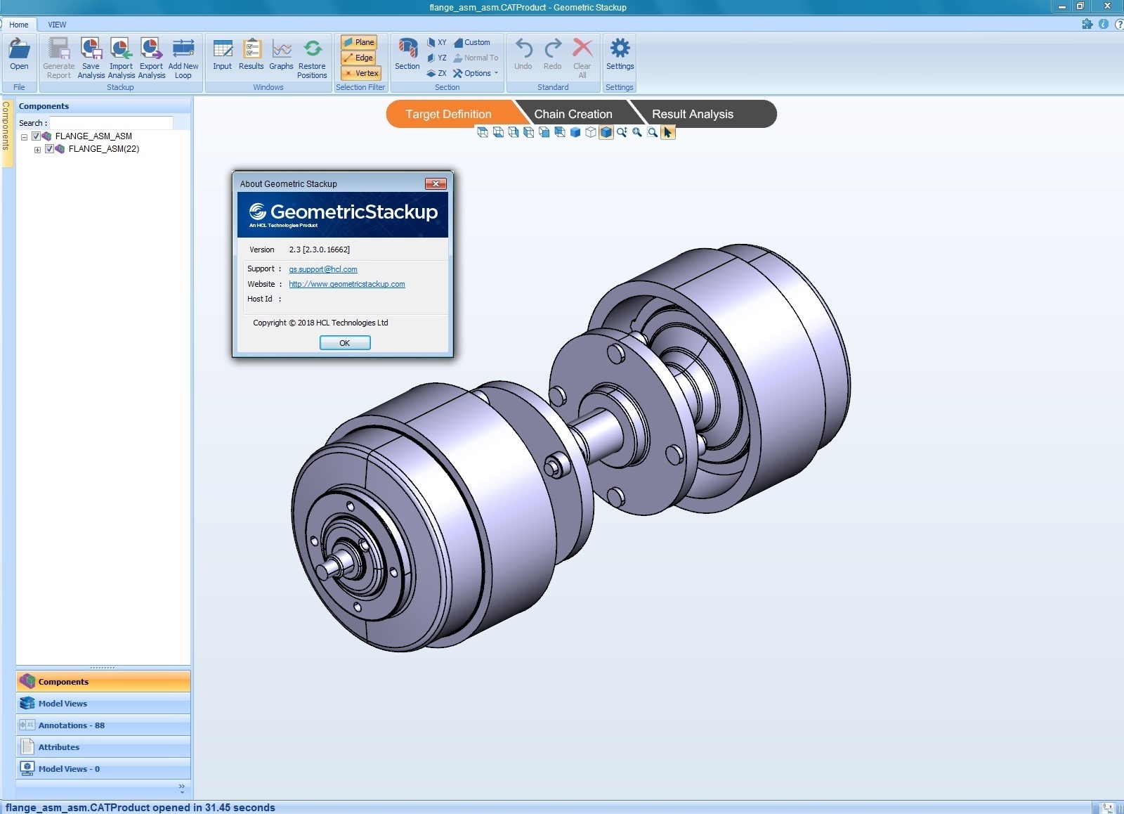Open the geometricstackup.com website link
This screenshot has height=814, width=1124.
point(347,284)
